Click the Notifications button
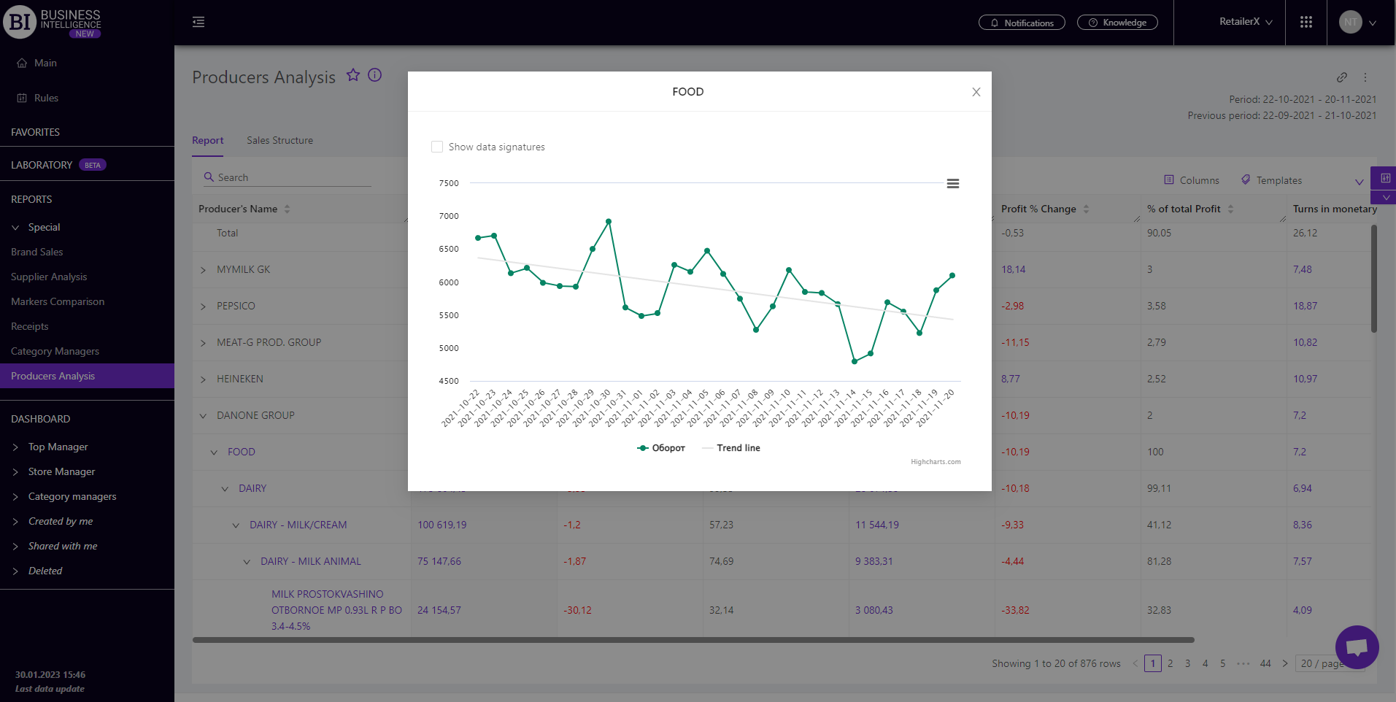Image resolution: width=1396 pixels, height=702 pixels. tap(1022, 23)
